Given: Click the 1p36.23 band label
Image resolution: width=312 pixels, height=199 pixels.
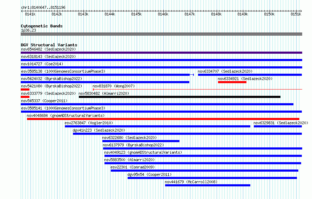Looking at the screenshot, I should [x=28, y=30].
